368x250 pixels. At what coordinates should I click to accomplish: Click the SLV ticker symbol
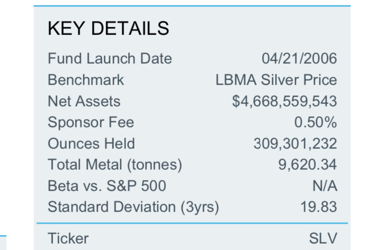pos(323,238)
